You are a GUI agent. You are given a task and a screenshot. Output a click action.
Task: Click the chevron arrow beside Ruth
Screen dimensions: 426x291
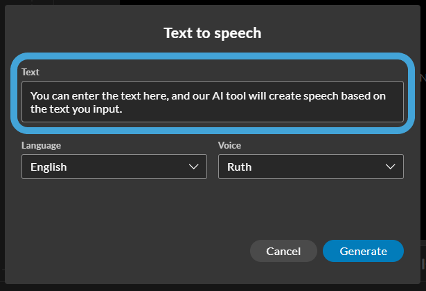tap(391, 167)
